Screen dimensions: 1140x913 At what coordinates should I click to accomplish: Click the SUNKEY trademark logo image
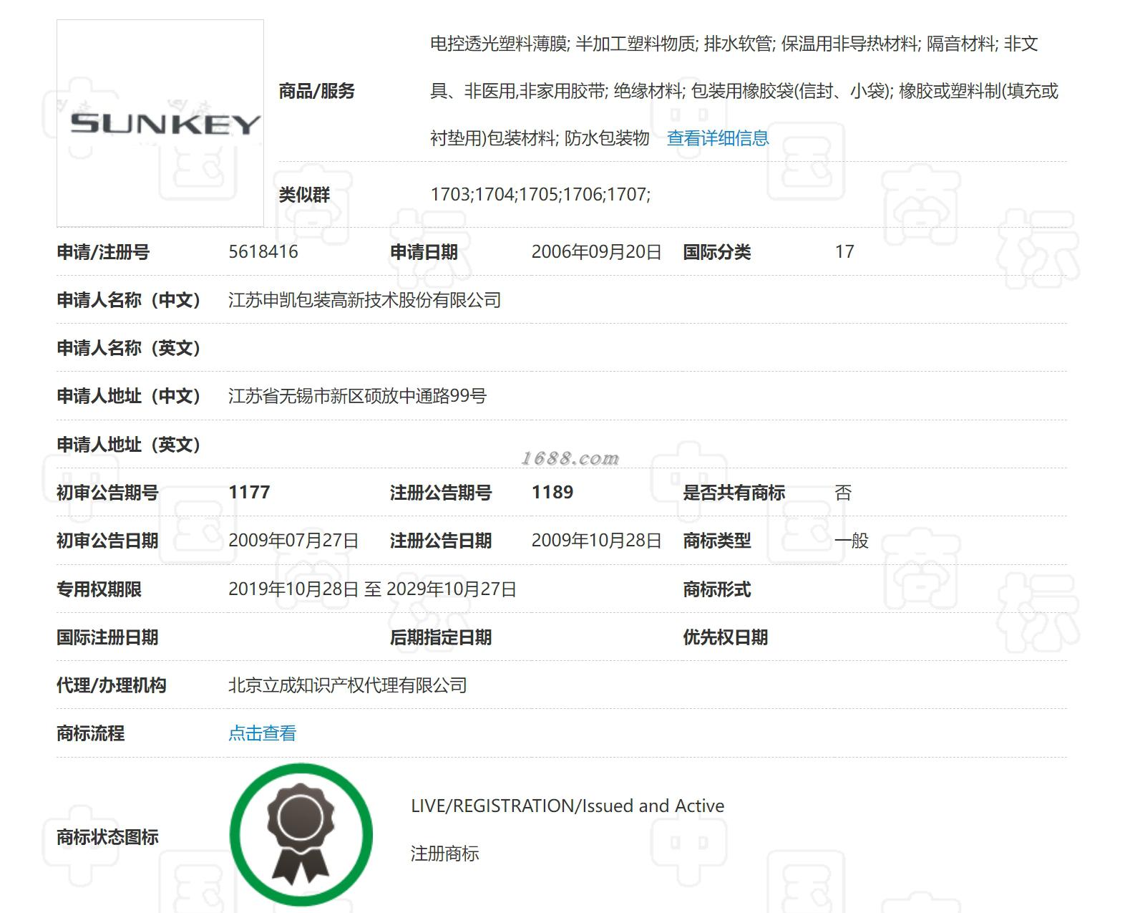tap(160, 123)
